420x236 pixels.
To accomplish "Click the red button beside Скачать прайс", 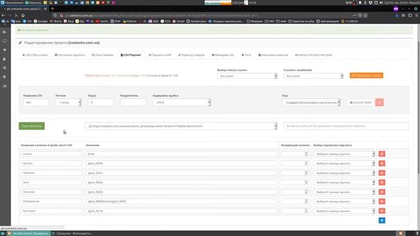I will 379,102.
